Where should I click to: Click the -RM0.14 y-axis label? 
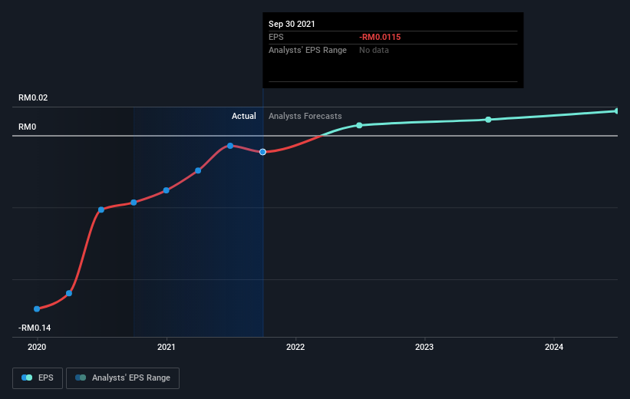click(35, 328)
